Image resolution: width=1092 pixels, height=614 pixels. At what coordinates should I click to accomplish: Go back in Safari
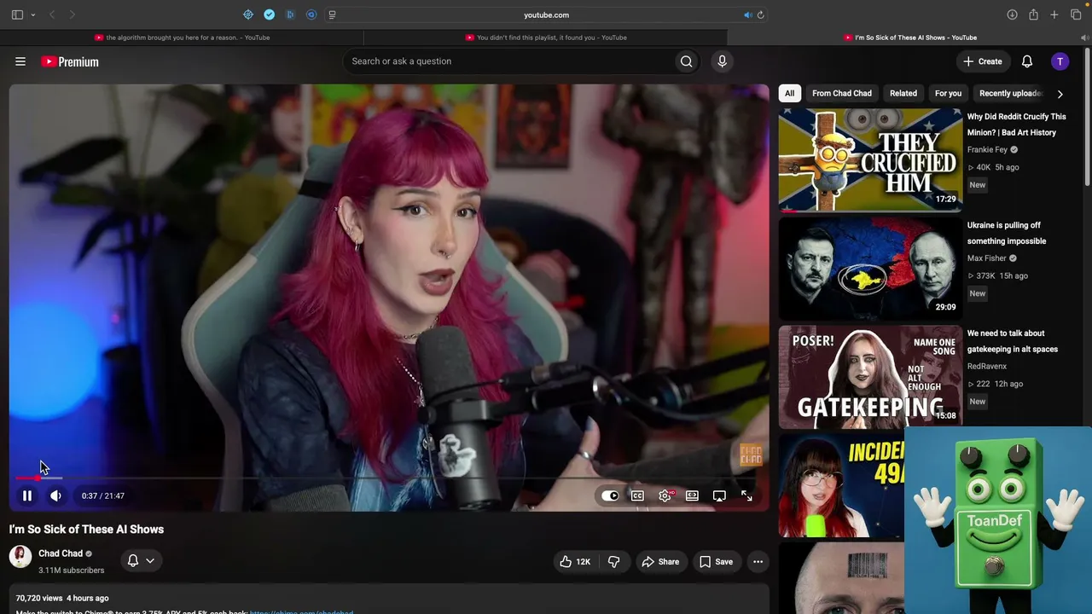click(52, 14)
